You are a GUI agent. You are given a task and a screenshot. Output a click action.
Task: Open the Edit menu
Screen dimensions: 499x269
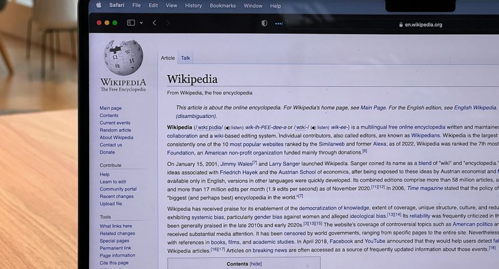point(153,6)
